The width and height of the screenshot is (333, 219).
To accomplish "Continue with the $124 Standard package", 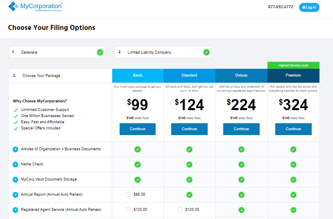I will pos(189,129).
